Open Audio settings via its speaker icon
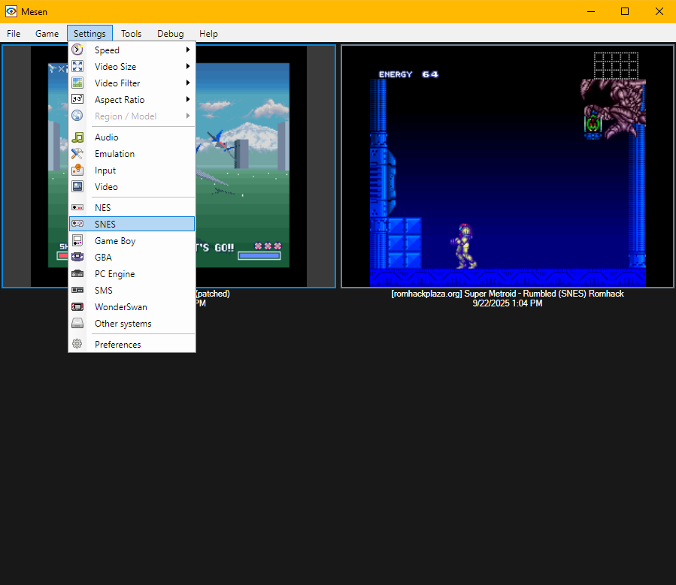The width and height of the screenshot is (676, 585). pyautogui.click(x=77, y=137)
